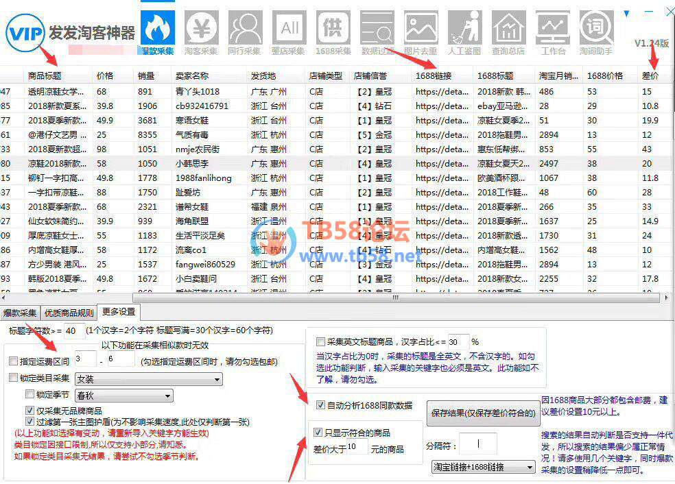
Task: Open the 同行采集 tool
Action: tap(244, 33)
